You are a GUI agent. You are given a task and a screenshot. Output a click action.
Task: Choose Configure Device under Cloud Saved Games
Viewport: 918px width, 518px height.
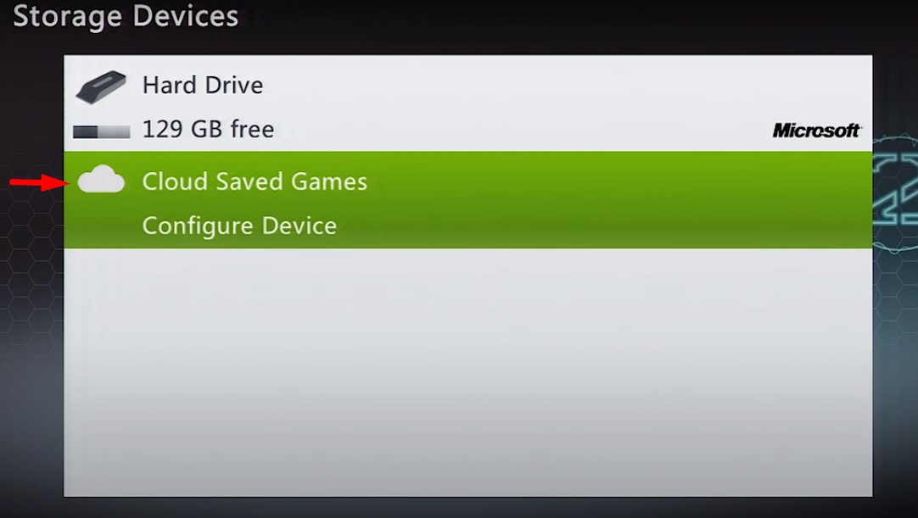pyautogui.click(x=239, y=226)
